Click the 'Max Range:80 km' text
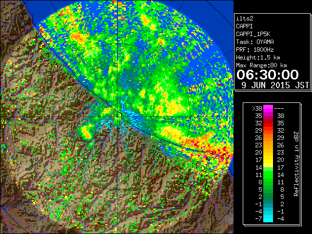Image resolution: width=312 pixels, height=234 pixels. pyautogui.click(x=261, y=65)
